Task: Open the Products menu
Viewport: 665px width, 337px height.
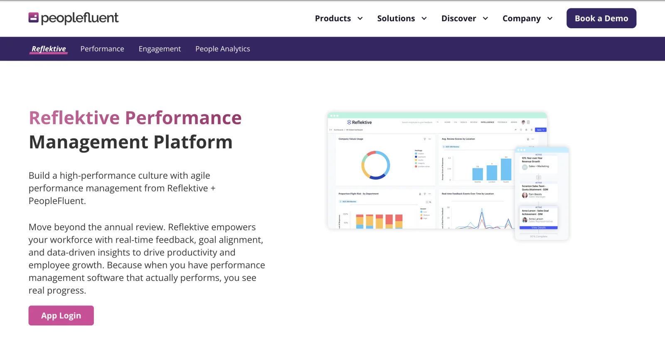Action: tap(332, 18)
